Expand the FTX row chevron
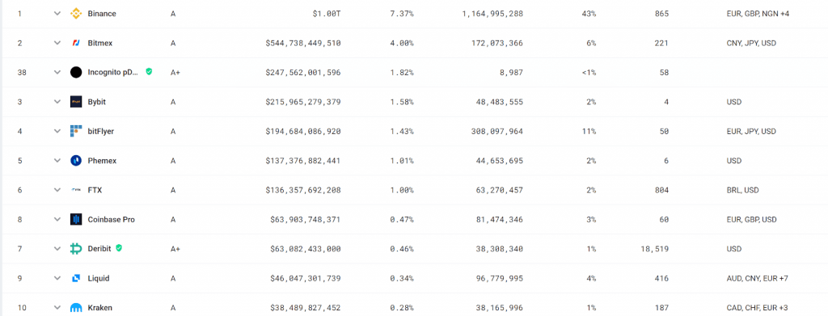This screenshot has height=316, width=828. [57, 190]
